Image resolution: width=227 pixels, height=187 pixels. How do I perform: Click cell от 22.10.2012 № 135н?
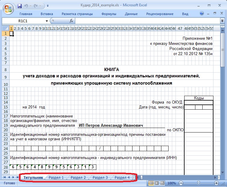193,54
